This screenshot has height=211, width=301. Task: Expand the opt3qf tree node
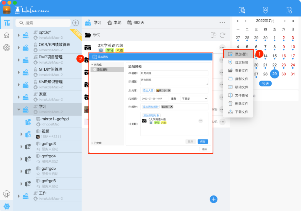click(19, 35)
